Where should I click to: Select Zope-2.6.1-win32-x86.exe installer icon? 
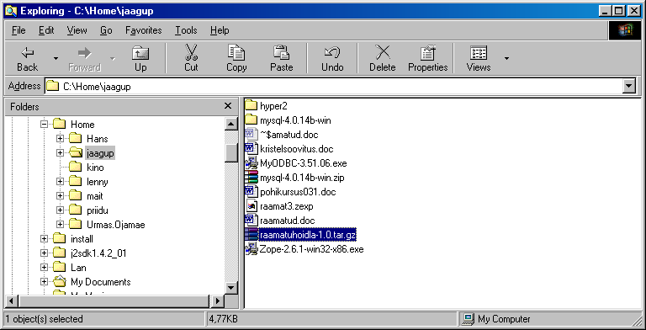click(251, 248)
